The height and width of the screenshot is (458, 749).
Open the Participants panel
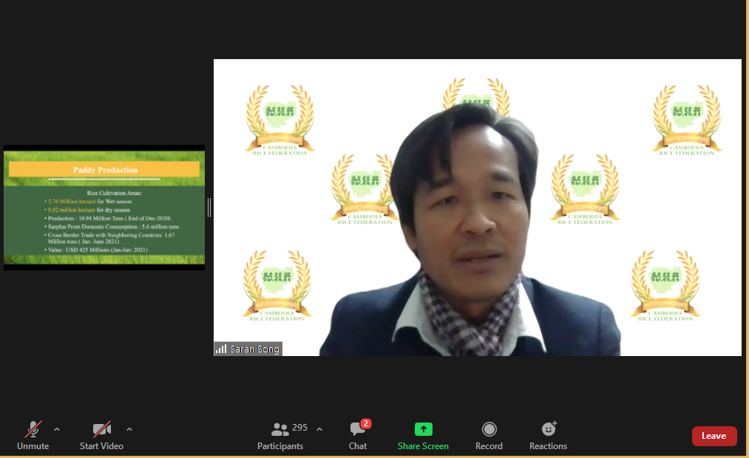click(x=280, y=436)
